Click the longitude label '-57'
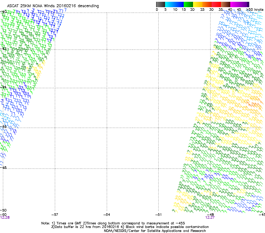 coord(54,215)
